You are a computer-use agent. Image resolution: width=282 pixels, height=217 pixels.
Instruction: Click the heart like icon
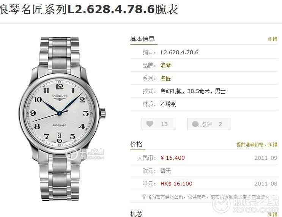(x=150, y=124)
